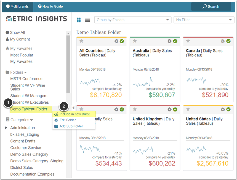
Task: Click the sidebar vertical scrollbar
Action: pyautogui.click(x=68, y=63)
